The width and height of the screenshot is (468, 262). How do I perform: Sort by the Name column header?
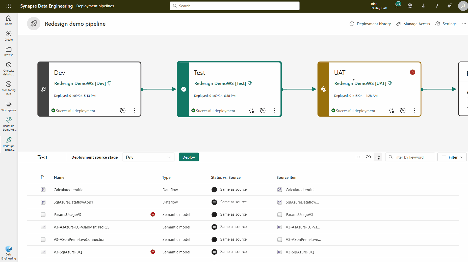59,177
